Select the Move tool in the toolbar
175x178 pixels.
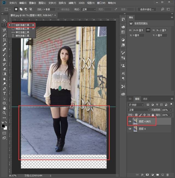[x=4, y=20]
